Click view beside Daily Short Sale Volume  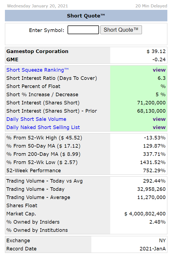coord(159,119)
